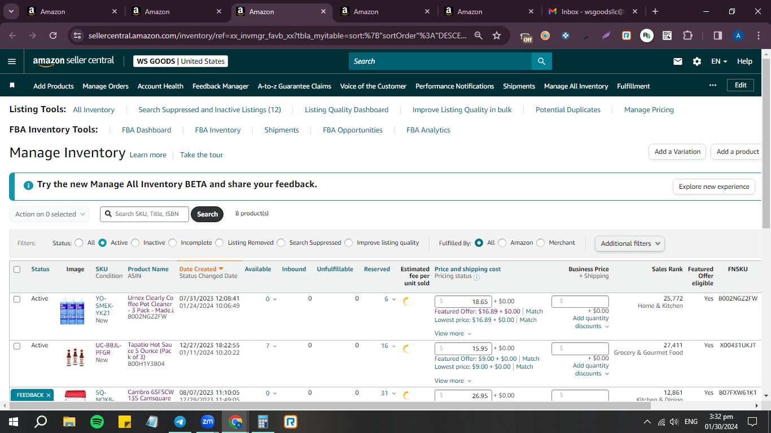This screenshot has height=433, width=771.
Task: Open File Explorer from the taskbar
Action: [x=69, y=421]
